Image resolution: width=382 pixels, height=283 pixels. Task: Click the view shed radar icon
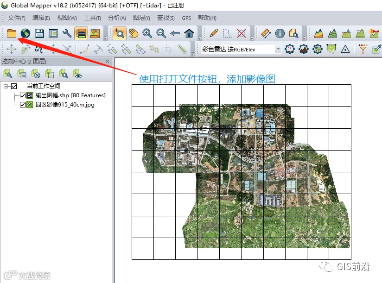tap(375, 33)
